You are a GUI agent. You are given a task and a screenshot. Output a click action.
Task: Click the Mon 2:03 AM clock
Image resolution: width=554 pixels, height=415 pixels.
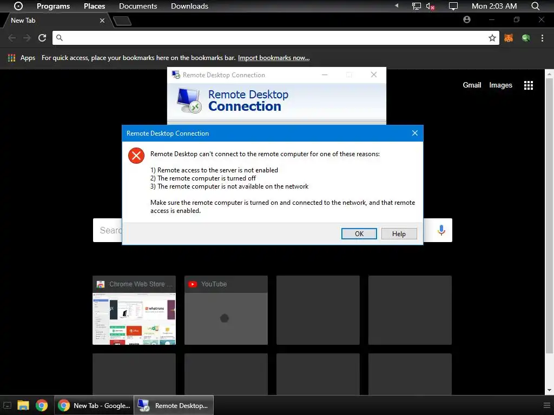tap(494, 6)
